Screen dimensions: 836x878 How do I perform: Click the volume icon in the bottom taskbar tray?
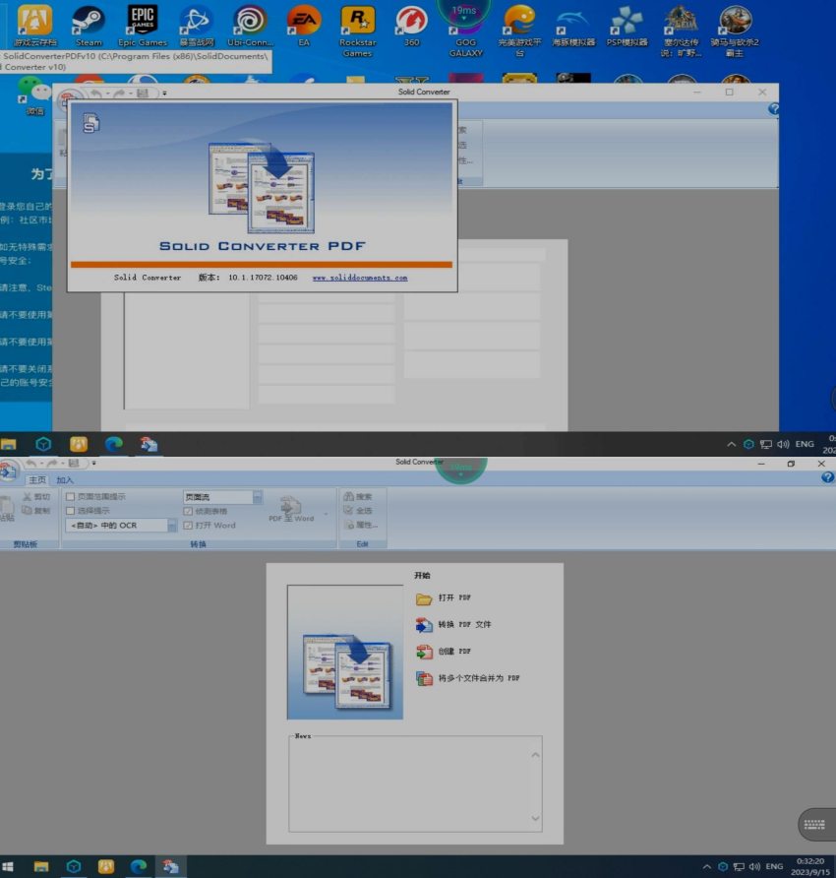click(754, 866)
